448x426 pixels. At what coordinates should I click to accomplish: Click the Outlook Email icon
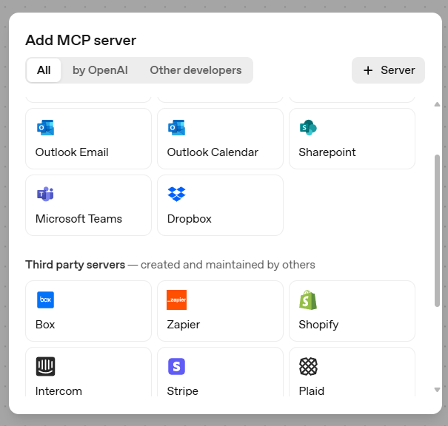45,127
